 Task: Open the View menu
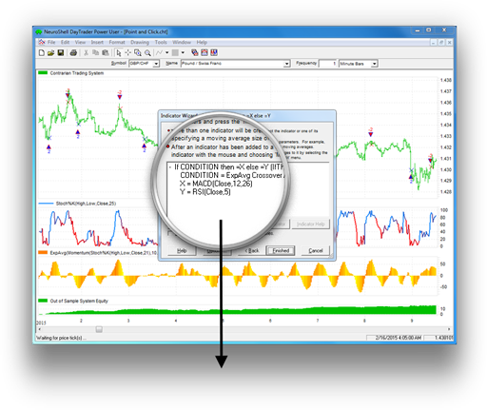[80, 42]
